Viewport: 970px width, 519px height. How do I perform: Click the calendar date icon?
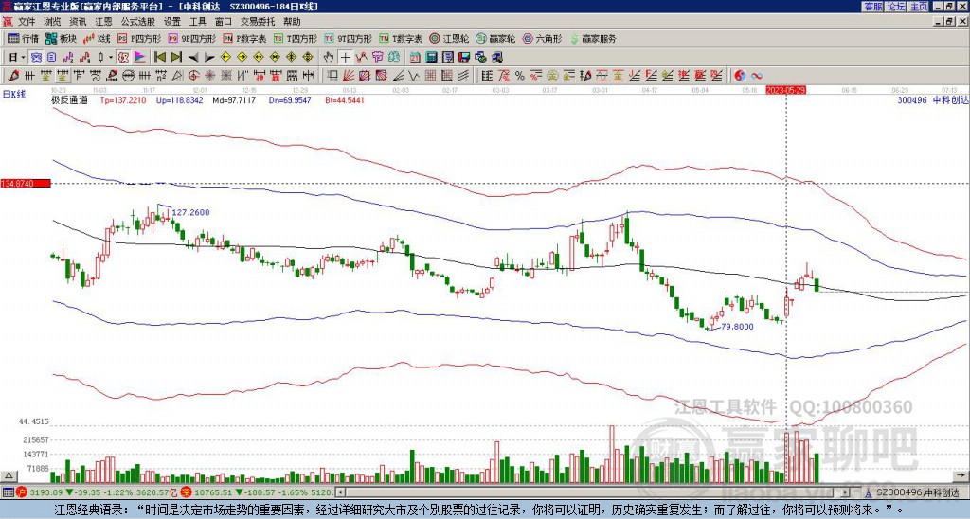coord(415,58)
